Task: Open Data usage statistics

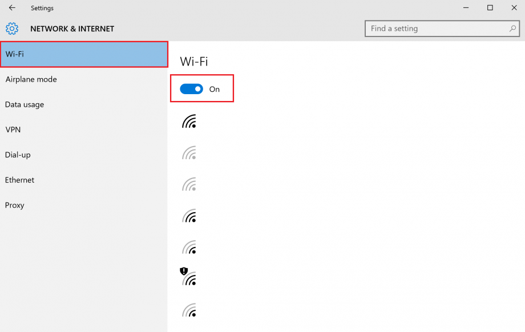Action: click(x=24, y=104)
